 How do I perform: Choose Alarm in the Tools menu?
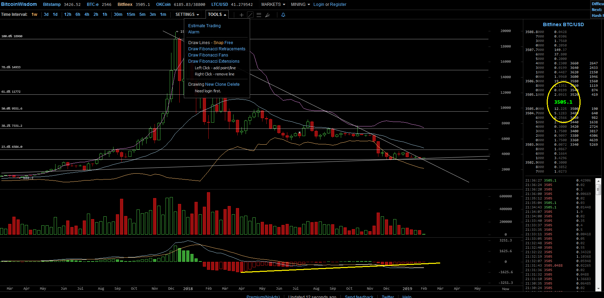pos(194,32)
